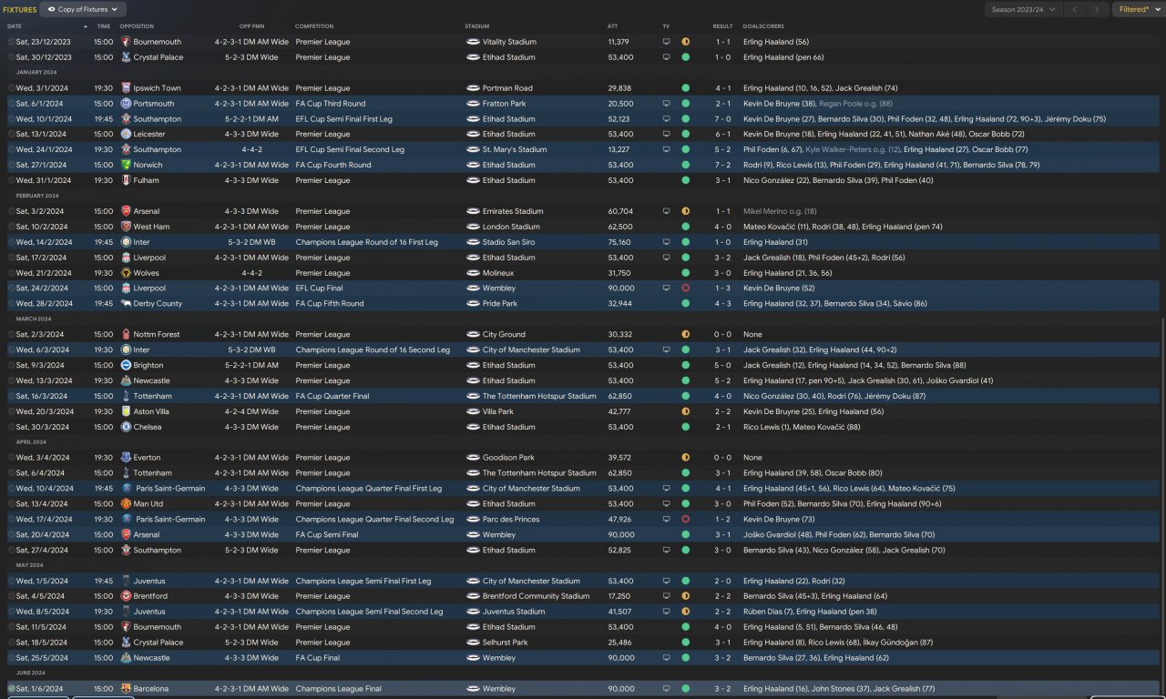Open the 1 - 2 result against Paris Saint-Germain

[x=722, y=520]
